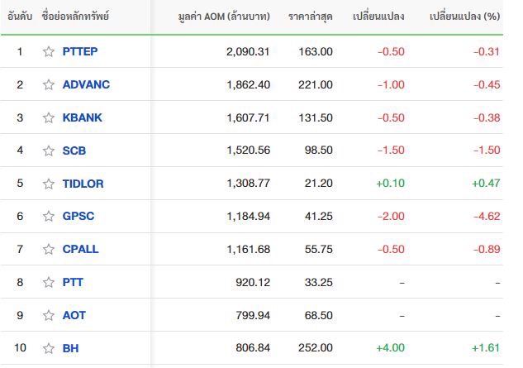The image size is (523, 368).
Task: Star the SCB stock row
Action: pos(49,151)
